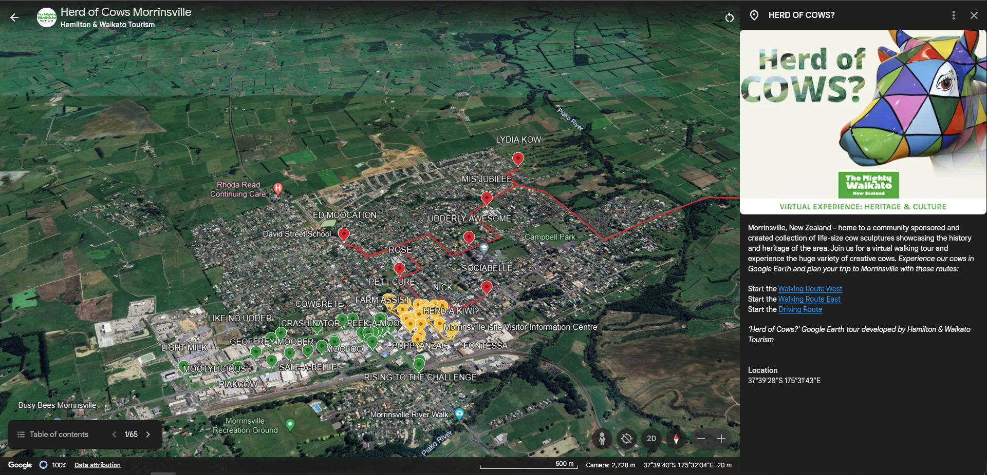Open the Walking Route West link

point(810,289)
